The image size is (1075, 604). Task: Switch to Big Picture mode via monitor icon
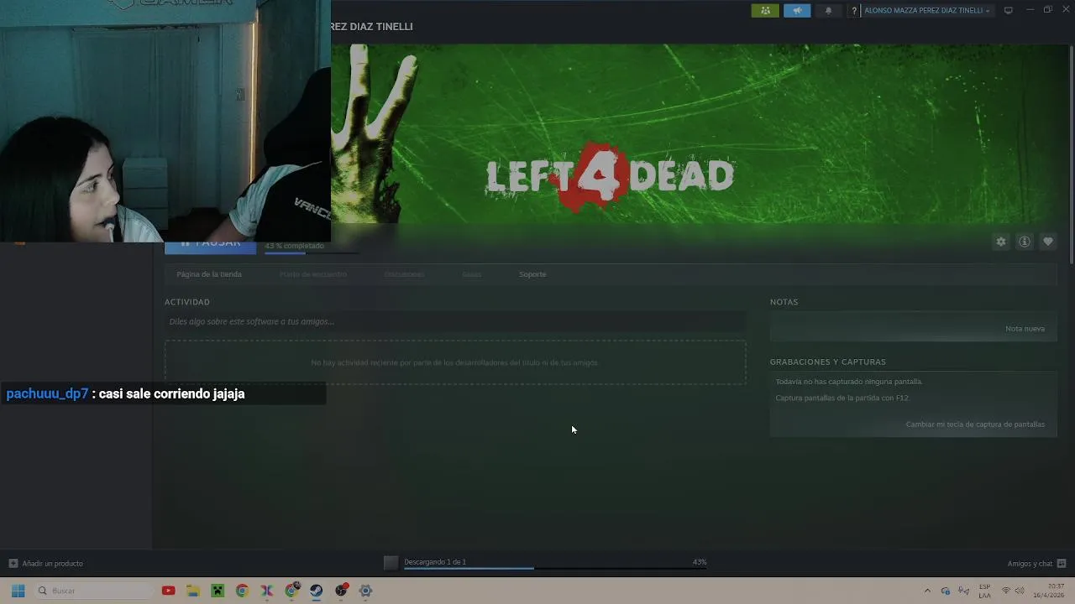pyautogui.click(x=1008, y=10)
